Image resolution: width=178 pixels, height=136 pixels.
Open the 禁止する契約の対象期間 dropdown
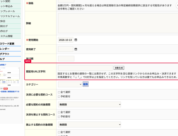click(x=89, y=125)
